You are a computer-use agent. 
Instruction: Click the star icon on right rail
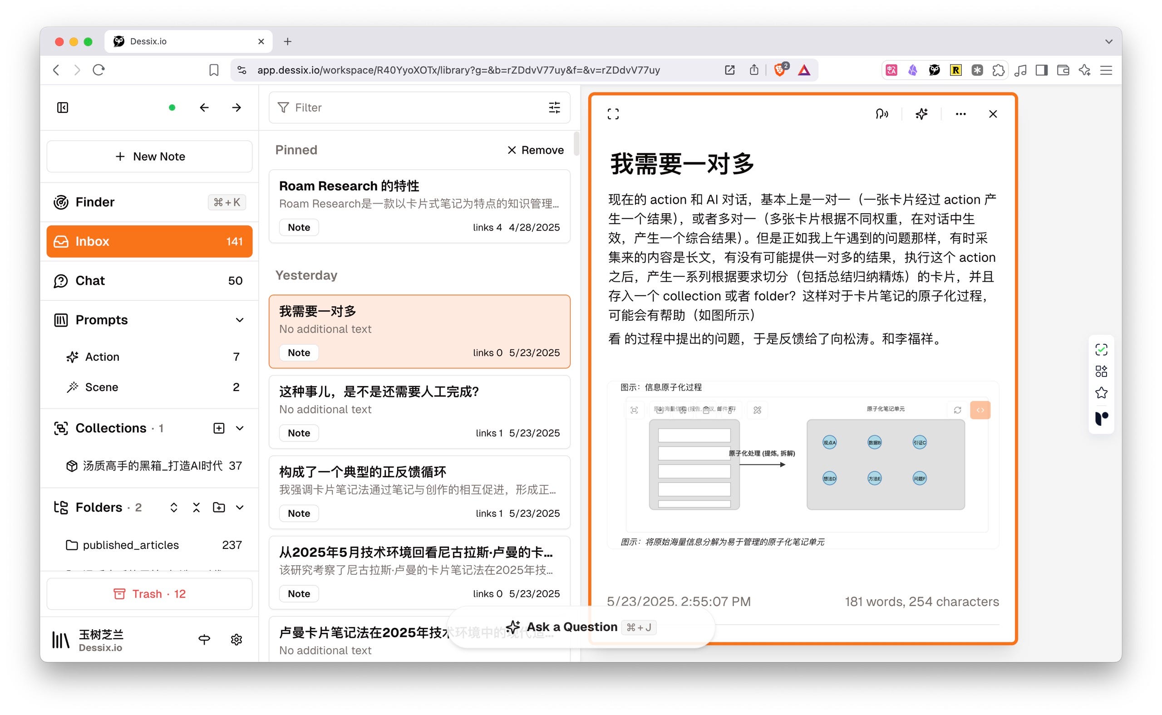1101,393
